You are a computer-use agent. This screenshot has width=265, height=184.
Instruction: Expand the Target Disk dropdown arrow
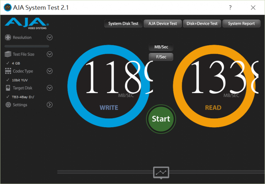pyautogui.click(x=50, y=88)
